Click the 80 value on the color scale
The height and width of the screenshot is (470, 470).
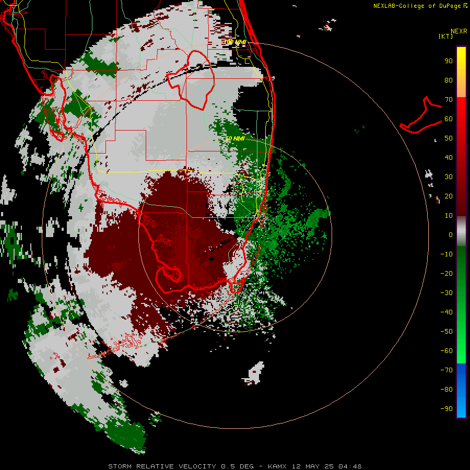pyautogui.click(x=449, y=80)
